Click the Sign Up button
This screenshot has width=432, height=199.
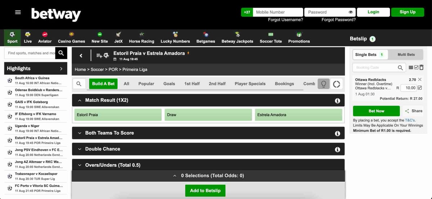[x=408, y=12]
